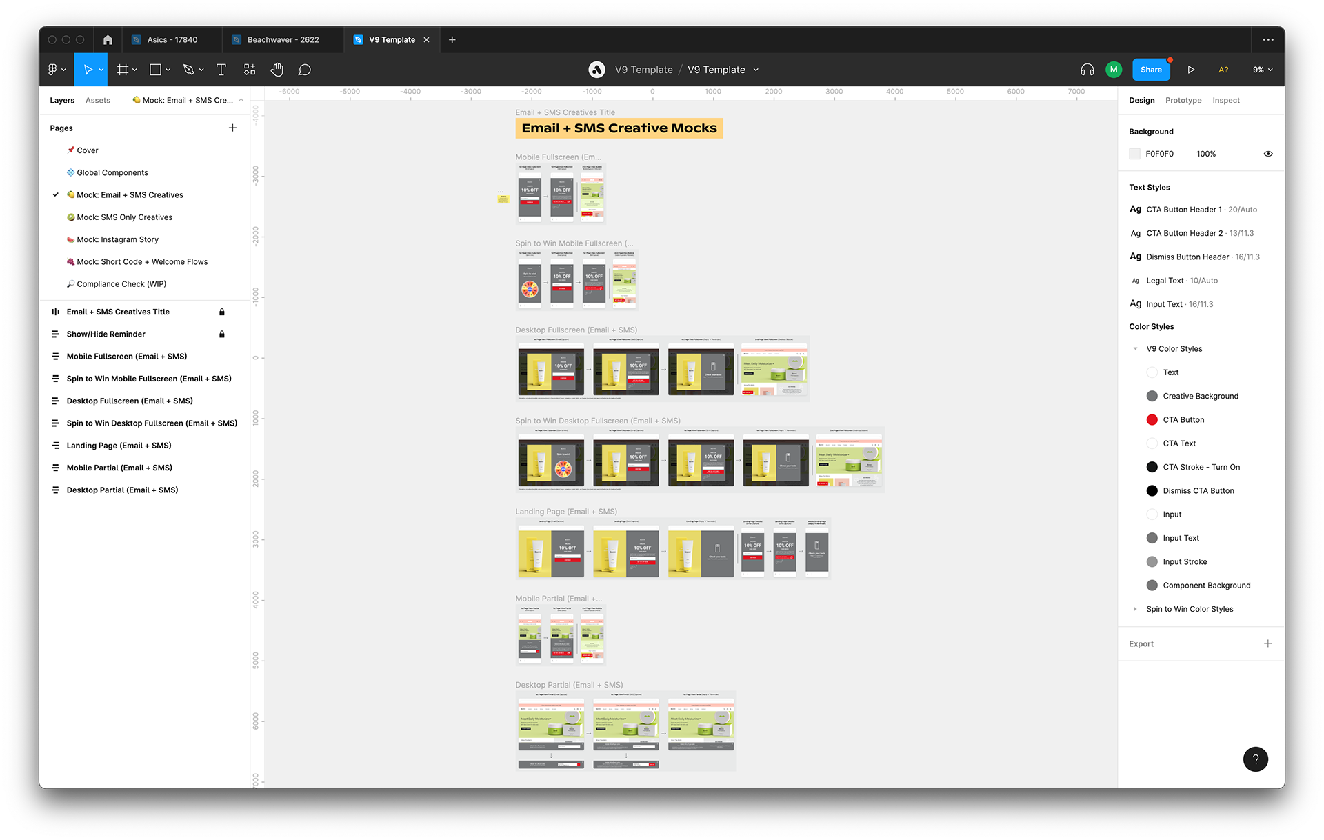Select the Hand tool

tap(277, 70)
